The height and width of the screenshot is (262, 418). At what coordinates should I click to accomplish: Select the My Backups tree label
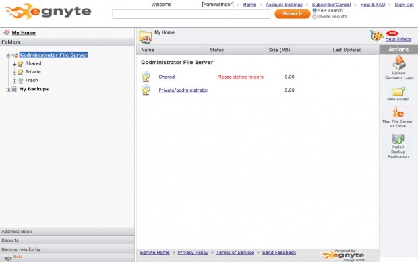[x=34, y=89]
